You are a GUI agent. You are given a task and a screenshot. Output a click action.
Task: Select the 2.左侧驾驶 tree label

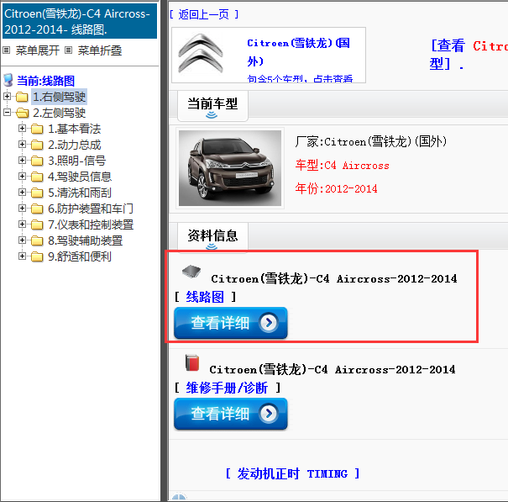(60, 113)
